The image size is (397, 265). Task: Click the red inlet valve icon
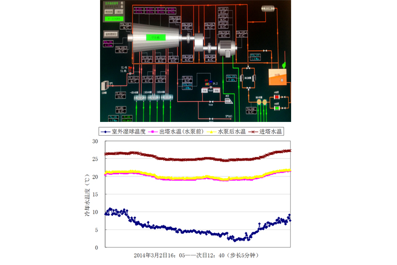pos(130,68)
